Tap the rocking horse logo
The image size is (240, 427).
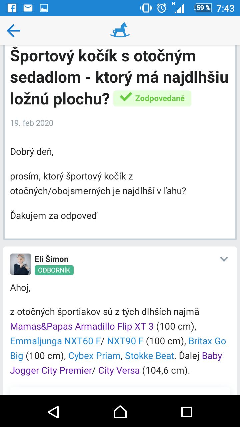[x=120, y=30]
